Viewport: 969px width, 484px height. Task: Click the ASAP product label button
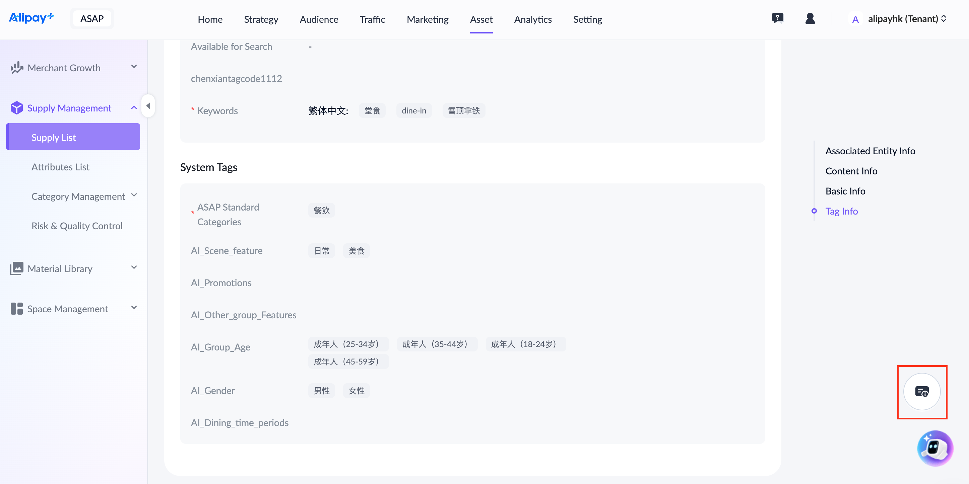click(x=92, y=18)
